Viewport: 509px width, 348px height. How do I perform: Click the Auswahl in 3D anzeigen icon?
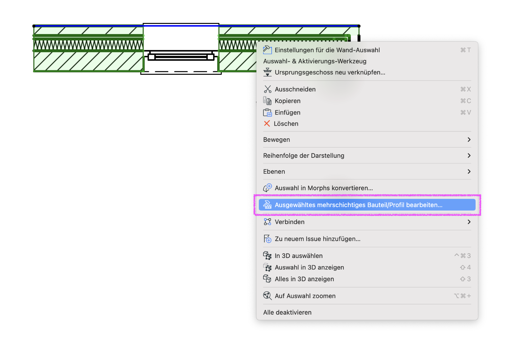[x=267, y=267]
